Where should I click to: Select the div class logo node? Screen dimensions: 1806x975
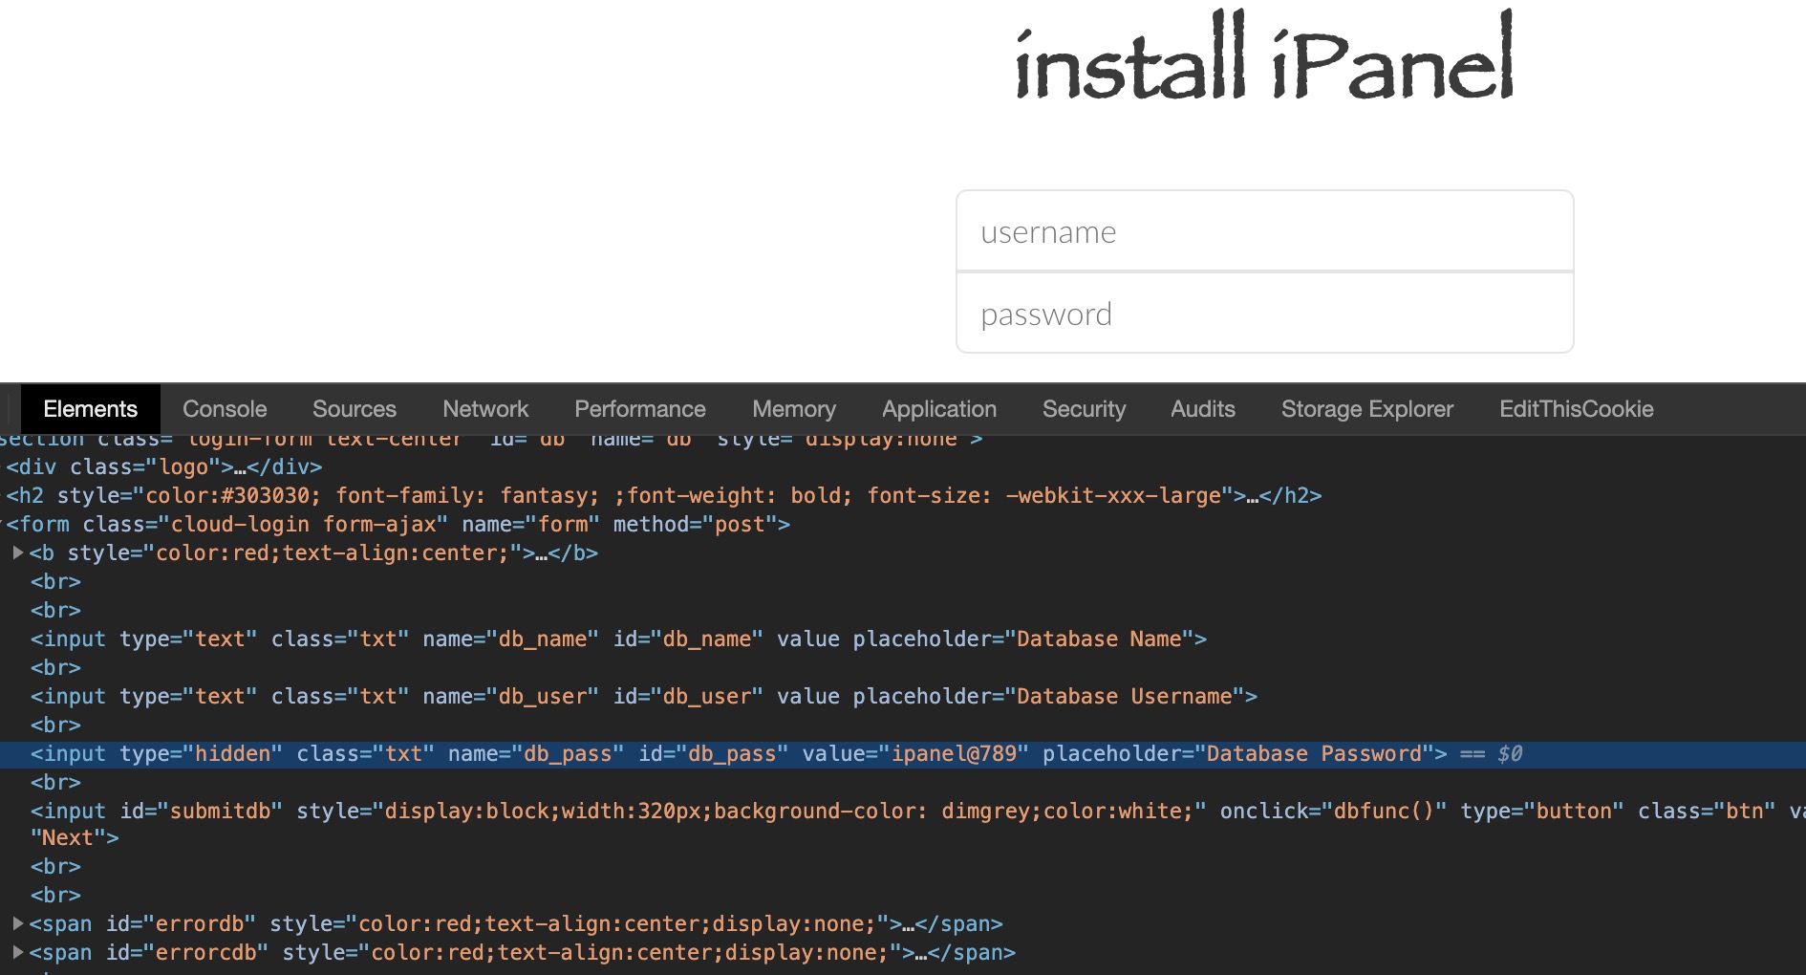coord(164,466)
